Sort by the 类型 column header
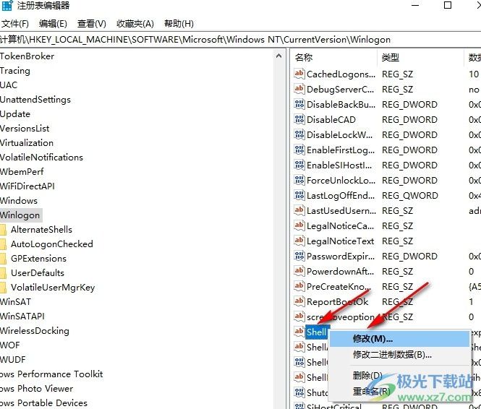 [421, 57]
